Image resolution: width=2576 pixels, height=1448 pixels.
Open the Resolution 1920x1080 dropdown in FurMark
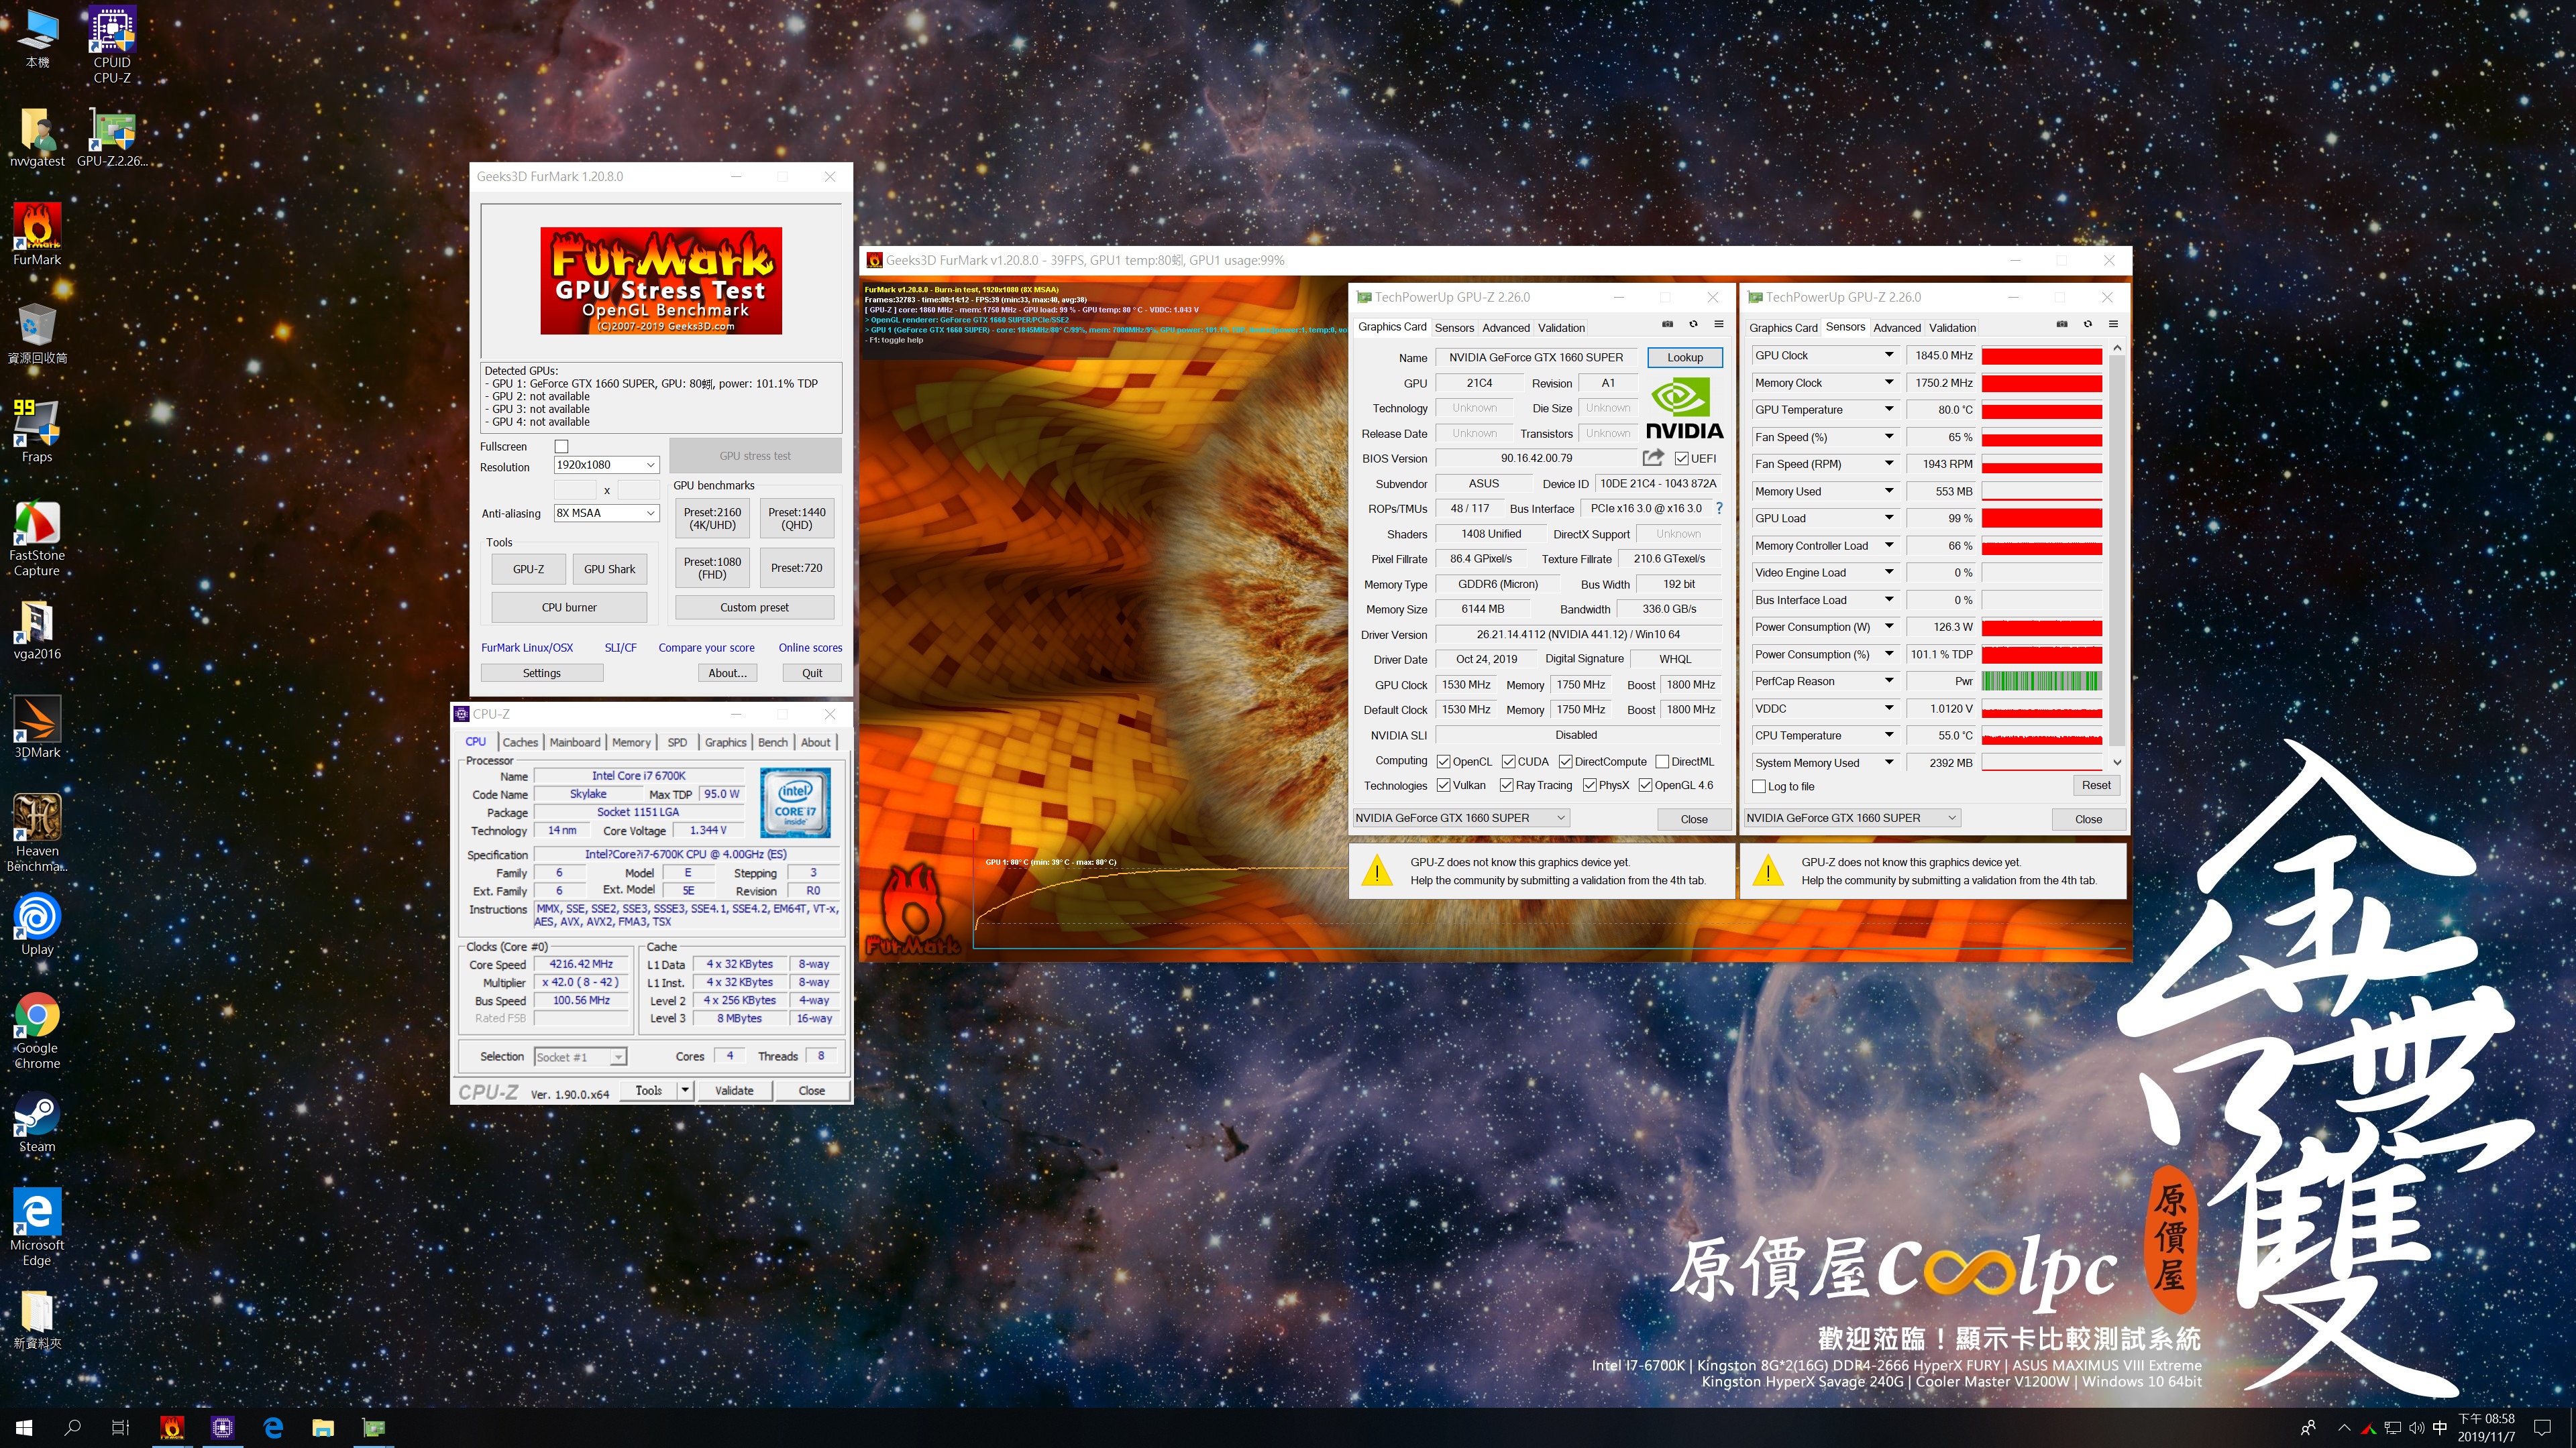tap(606, 465)
